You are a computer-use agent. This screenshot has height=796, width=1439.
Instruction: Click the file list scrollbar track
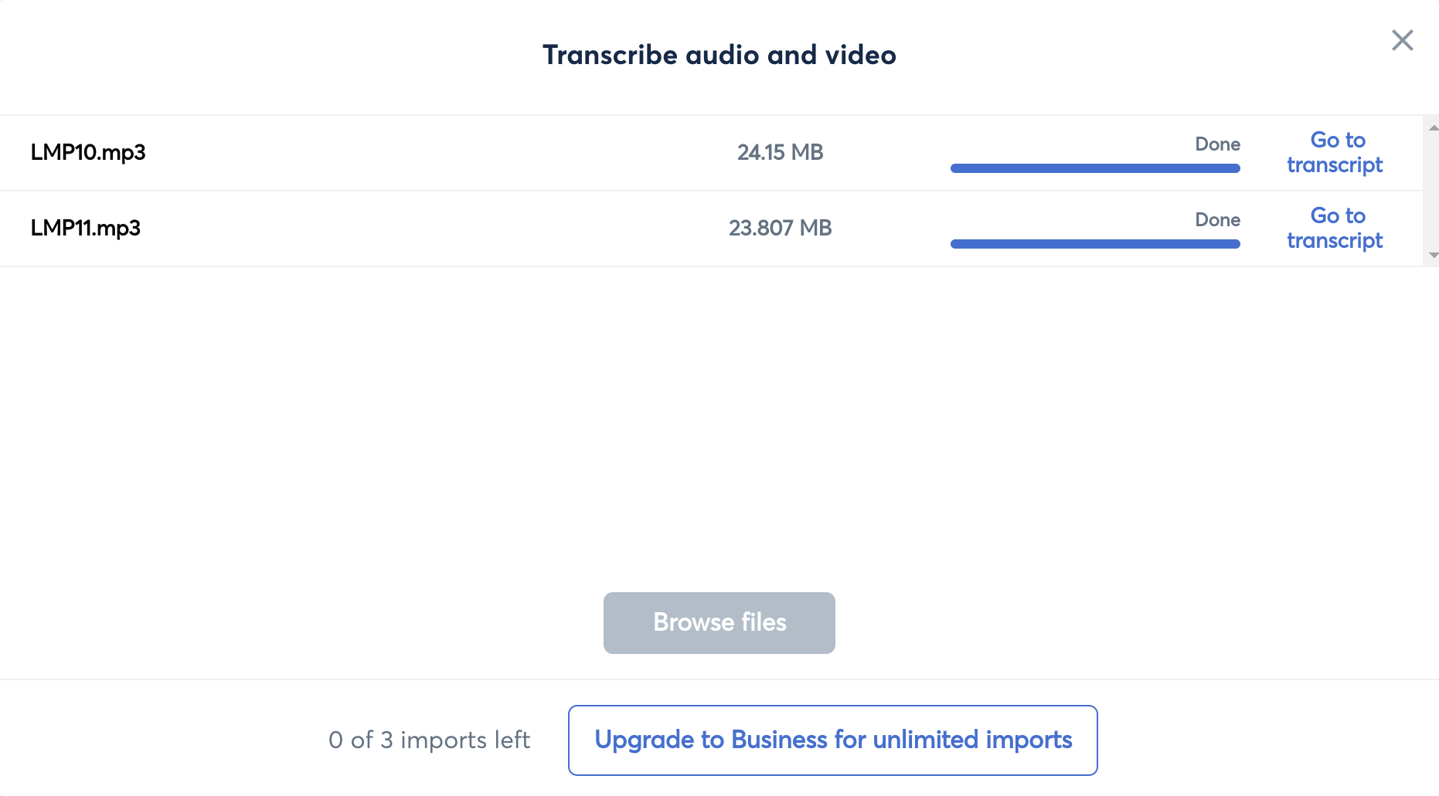(1432, 191)
